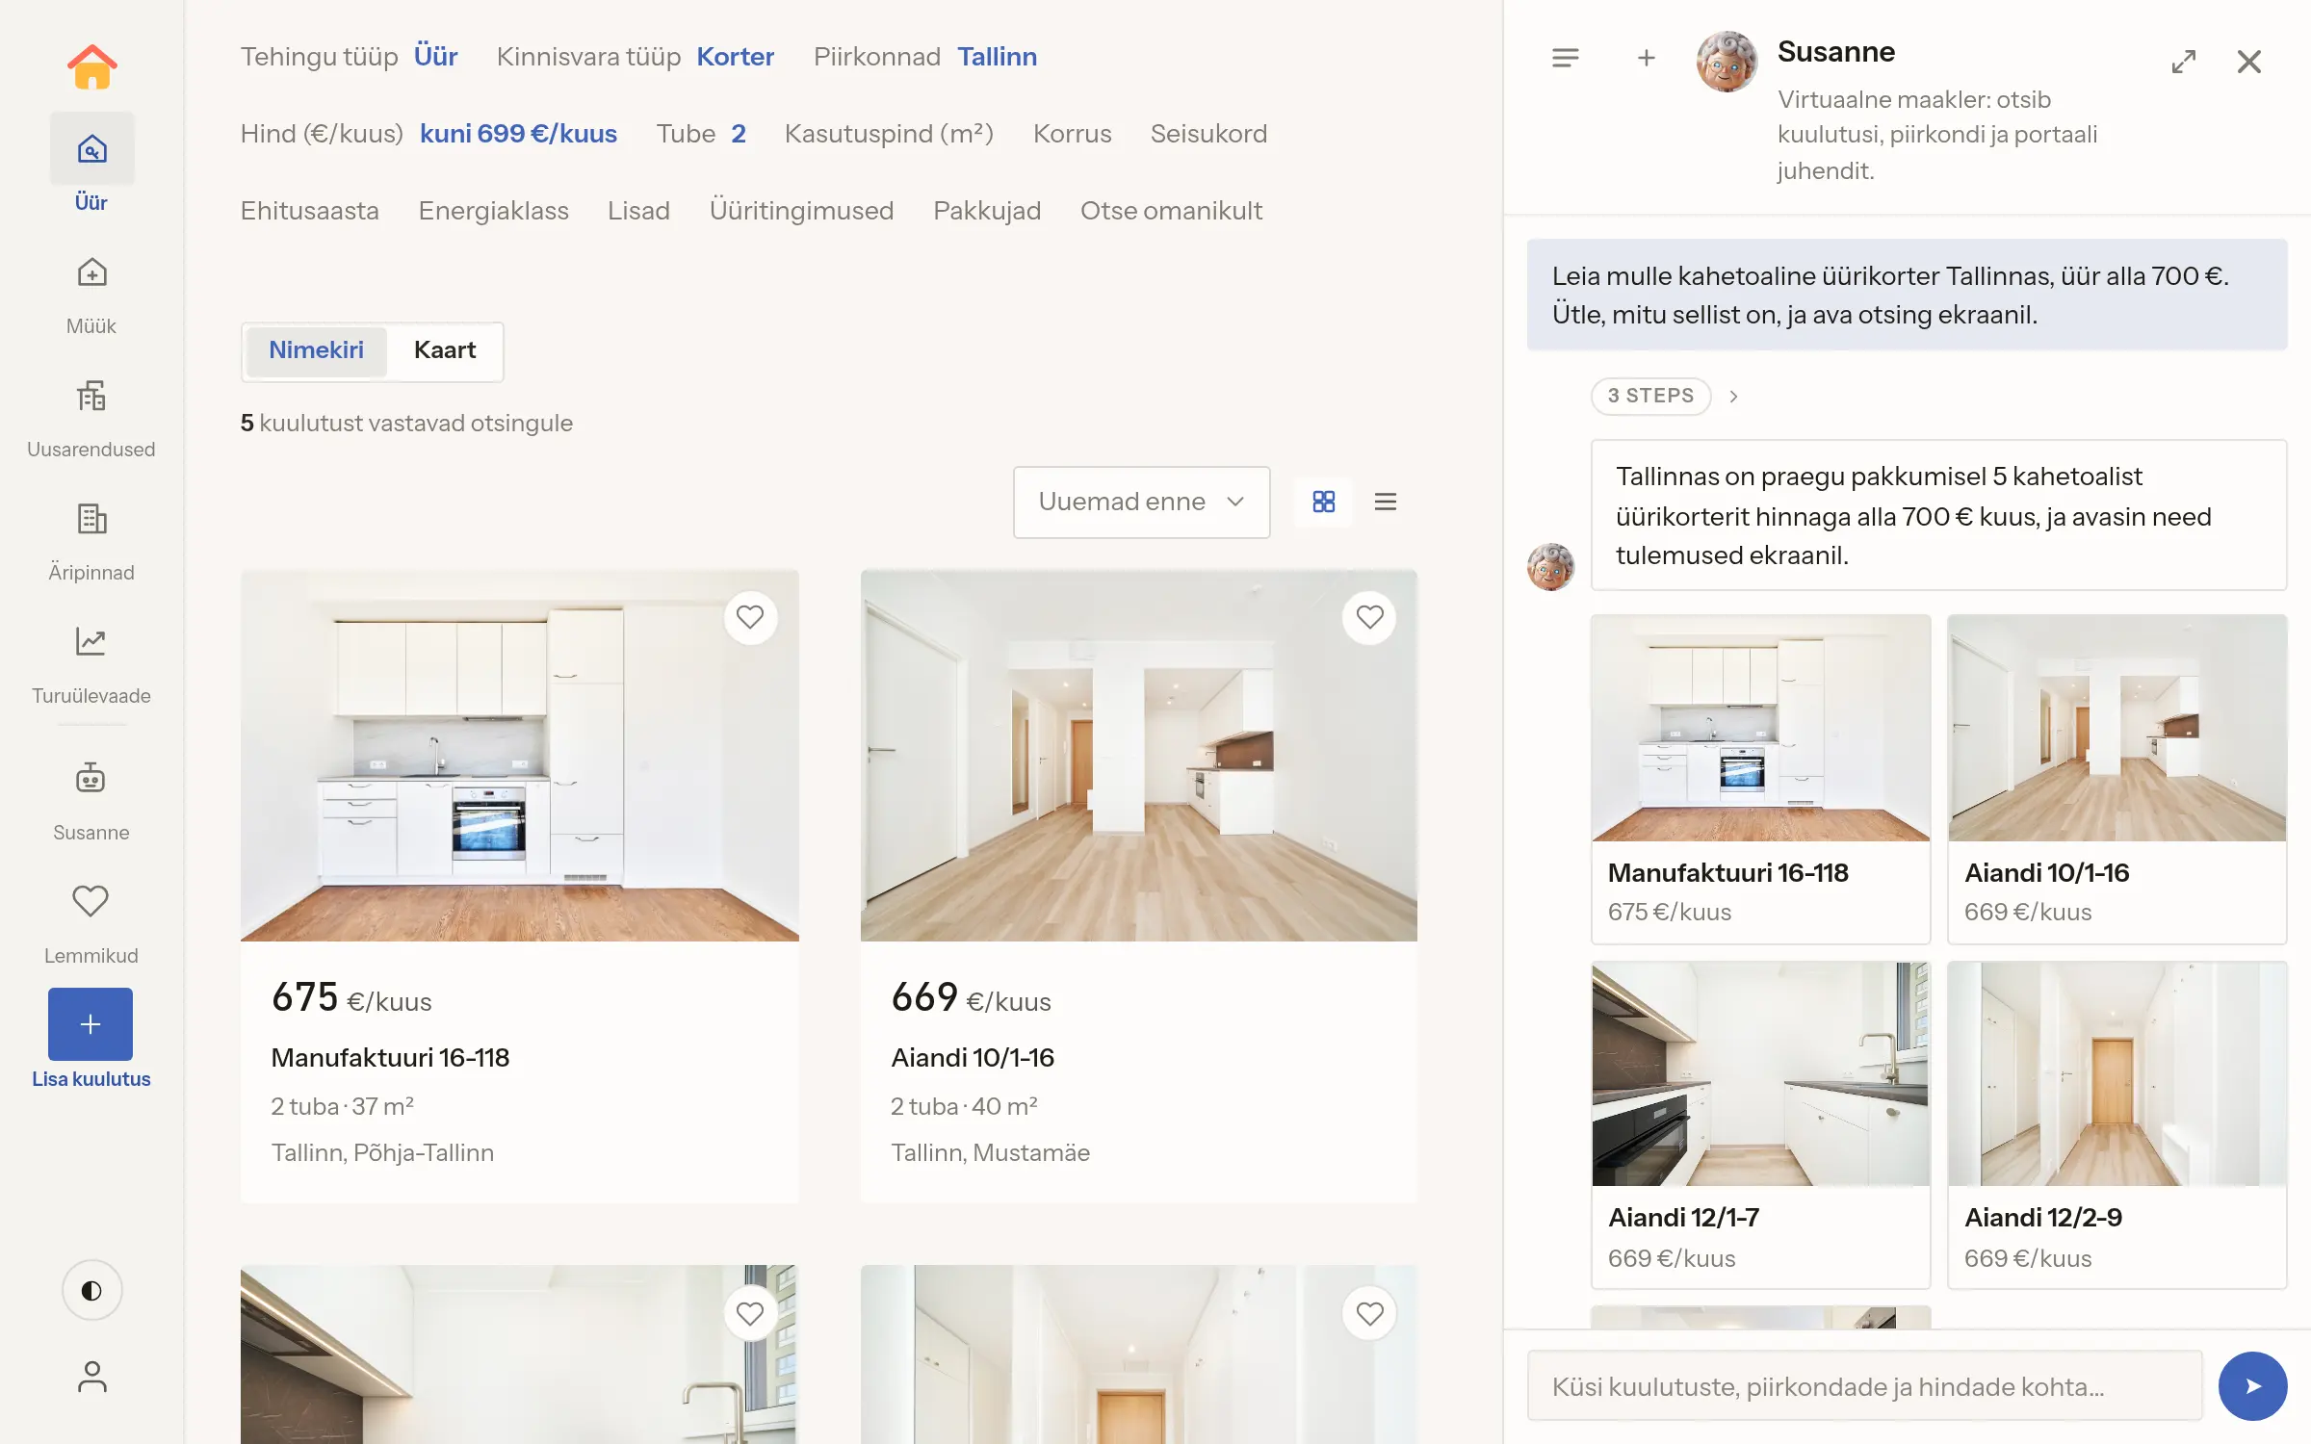The height and width of the screenshot is (1444, 2311).
Task: Open chat history menu icon
Action: click(x=1566, y=59)
